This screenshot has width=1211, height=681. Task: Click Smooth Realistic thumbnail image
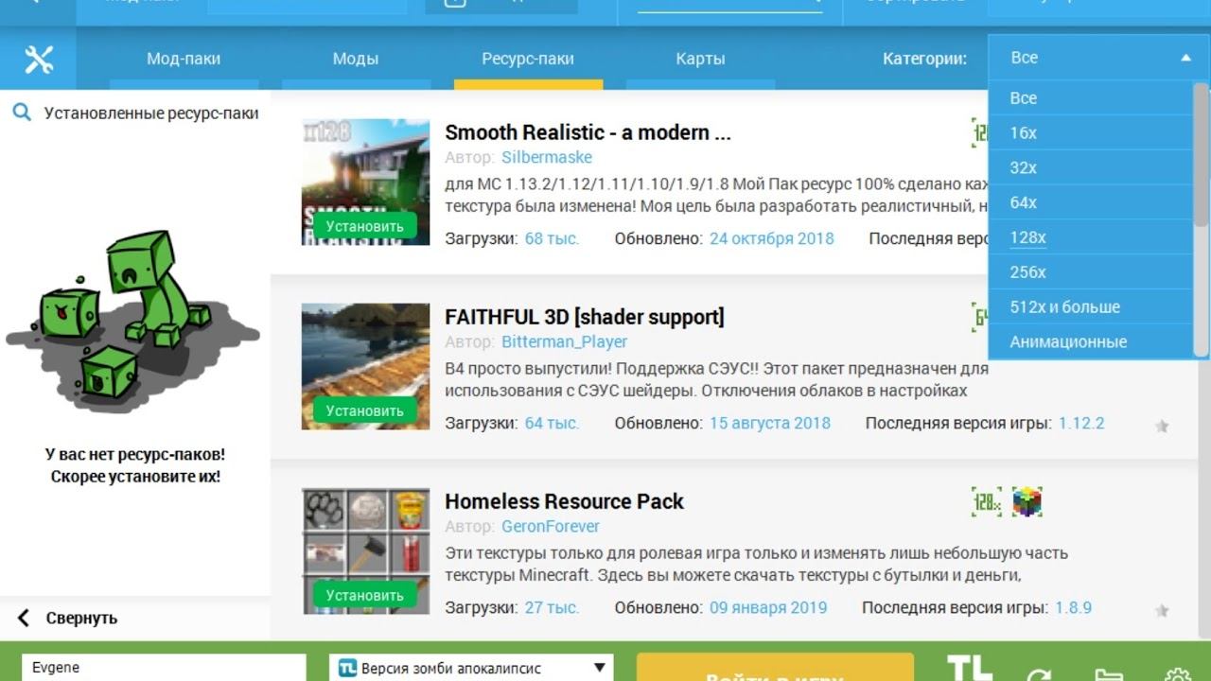365,182
